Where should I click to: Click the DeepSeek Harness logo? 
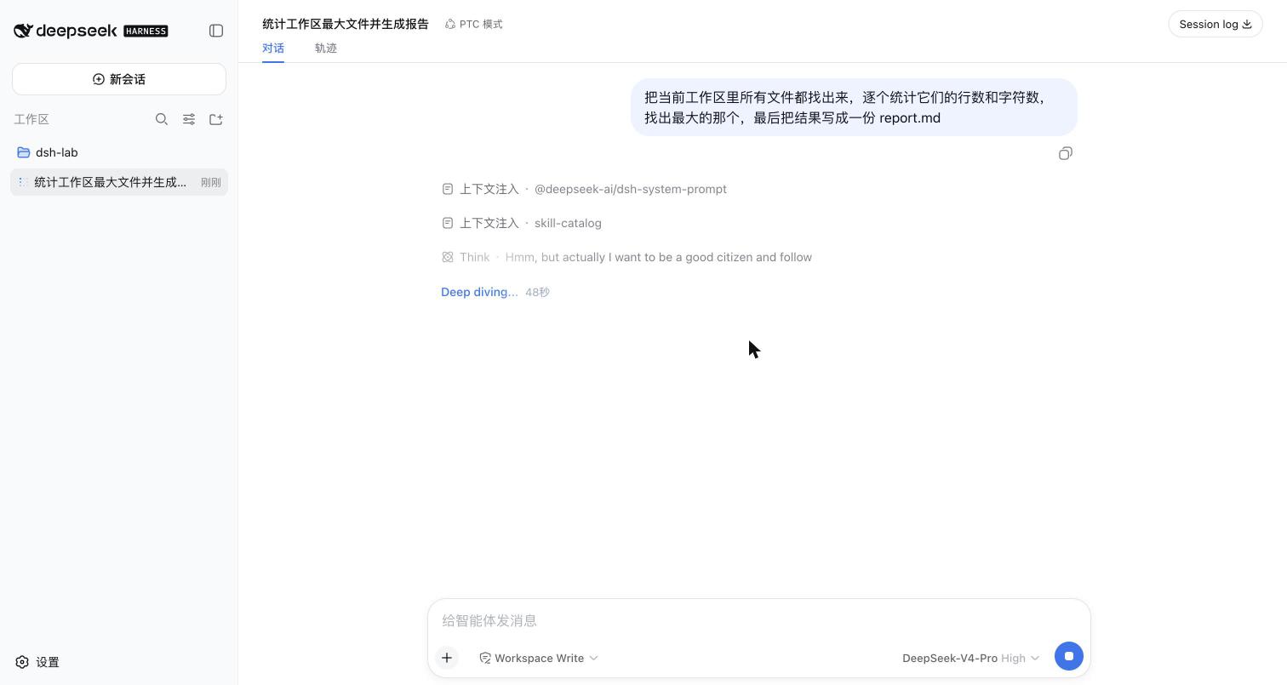(91, 31)
